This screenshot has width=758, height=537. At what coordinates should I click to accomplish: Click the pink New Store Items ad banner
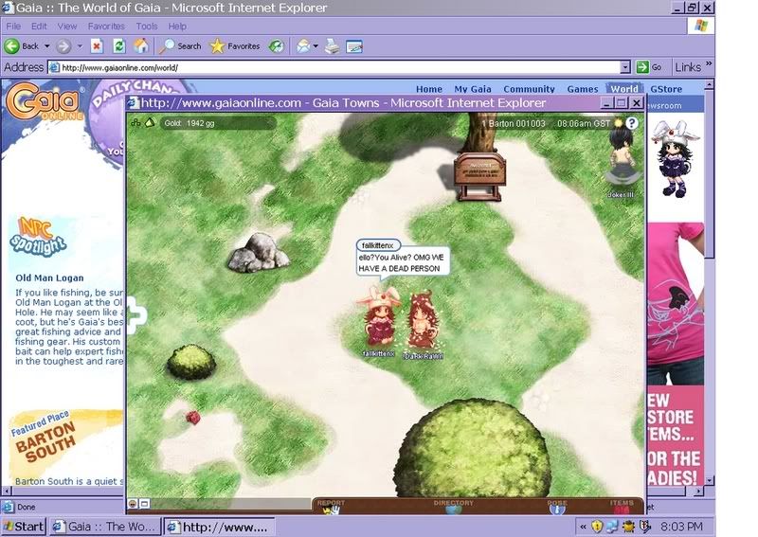point(675,354)
